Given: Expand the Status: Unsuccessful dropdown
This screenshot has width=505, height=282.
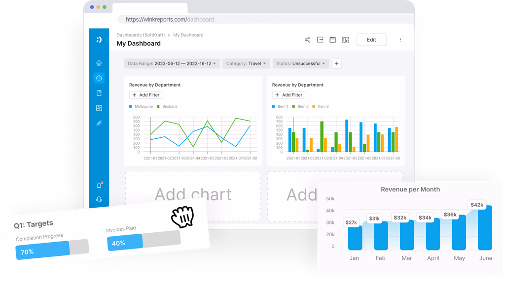Looking at the screenshot, I should click(300, 63).
